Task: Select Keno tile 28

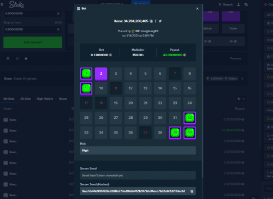Action: click(130, 118)
